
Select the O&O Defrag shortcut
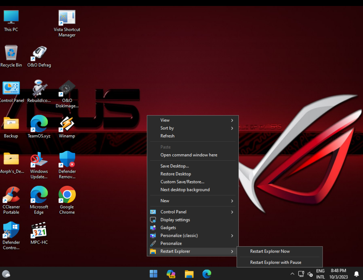coord(39,56)
